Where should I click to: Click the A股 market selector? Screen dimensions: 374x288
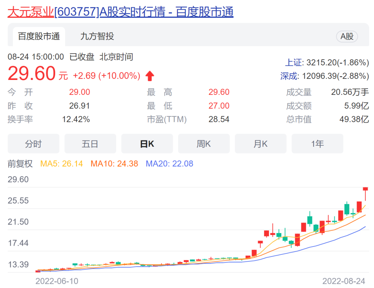347,36
